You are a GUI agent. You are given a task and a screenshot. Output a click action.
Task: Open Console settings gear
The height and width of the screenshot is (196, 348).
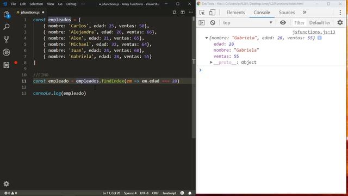340,23
